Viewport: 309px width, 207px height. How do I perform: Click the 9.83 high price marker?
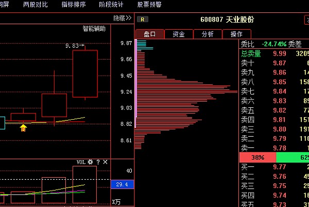coord(75,46)
